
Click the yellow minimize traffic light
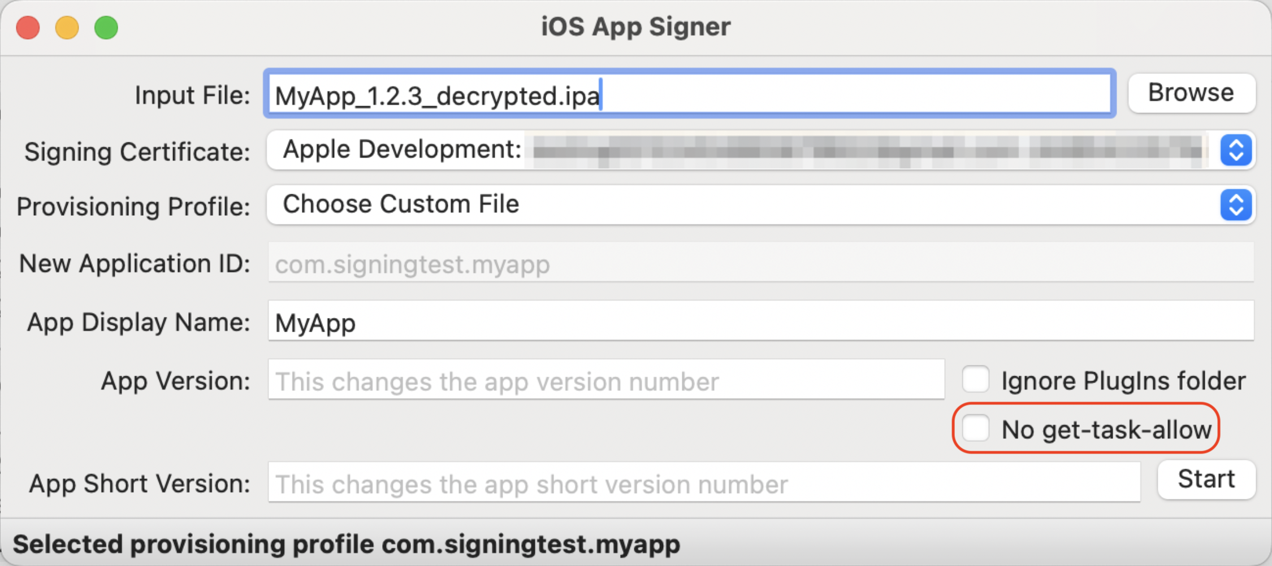point(67,27)
